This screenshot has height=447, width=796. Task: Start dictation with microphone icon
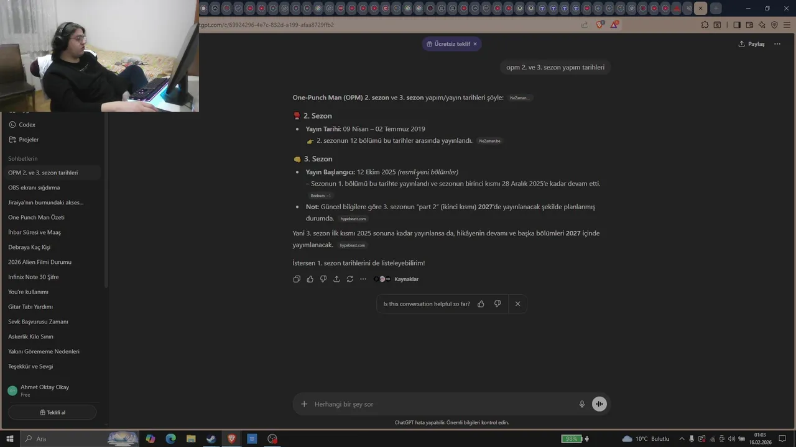[x=582, y=404]
